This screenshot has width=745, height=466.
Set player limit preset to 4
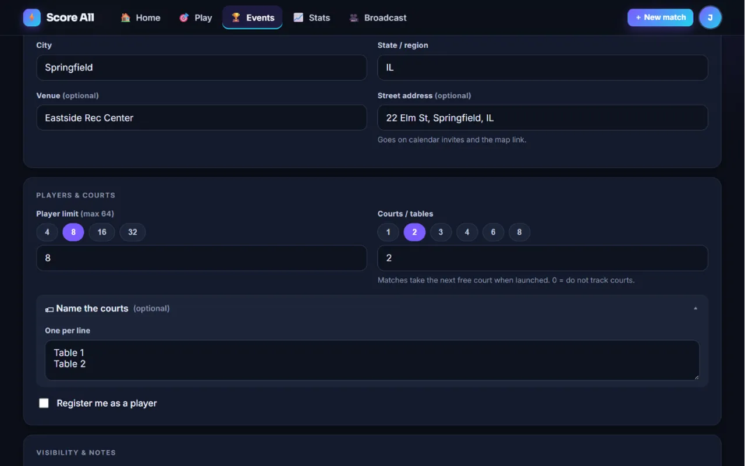(x=47, y=232)
